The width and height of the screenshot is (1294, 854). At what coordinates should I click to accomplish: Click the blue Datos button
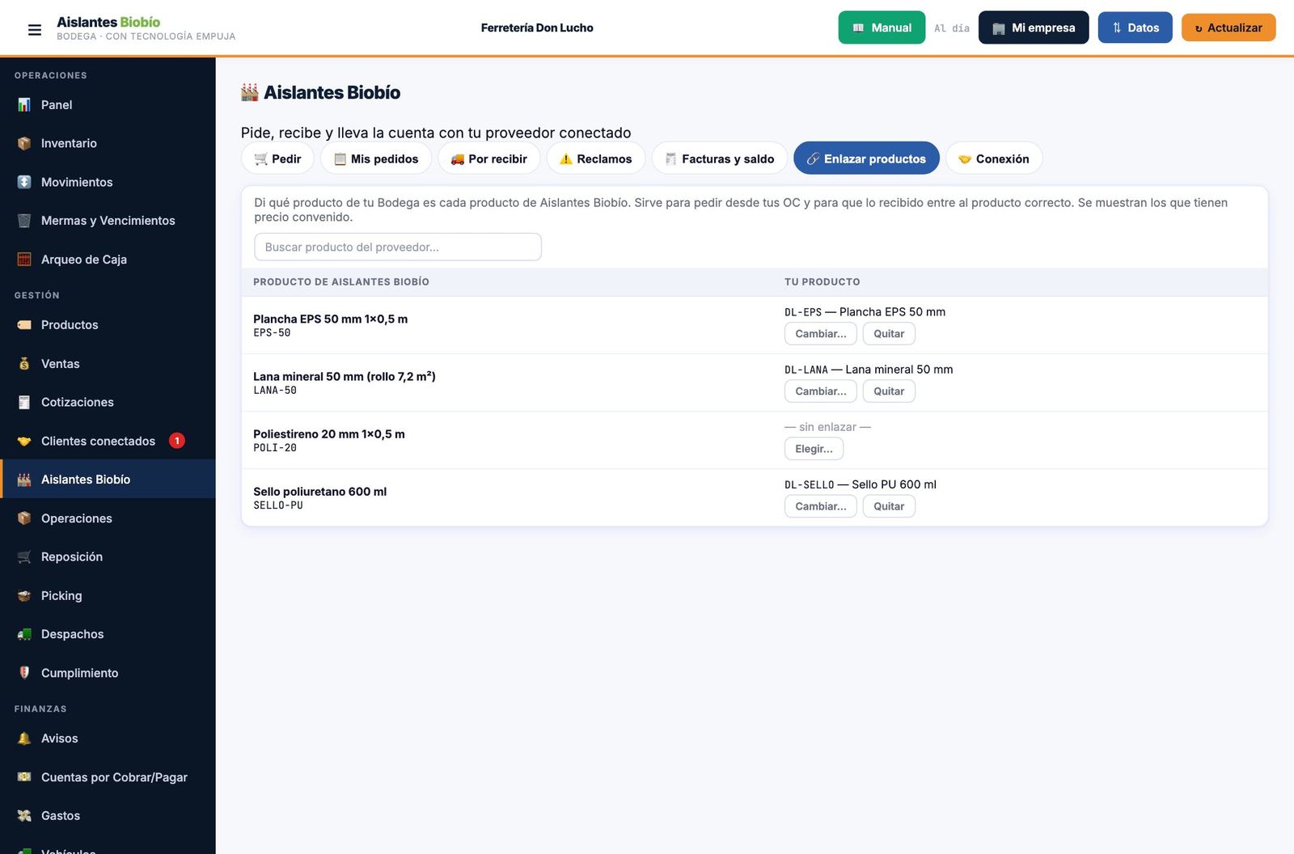pos(1135,27)
